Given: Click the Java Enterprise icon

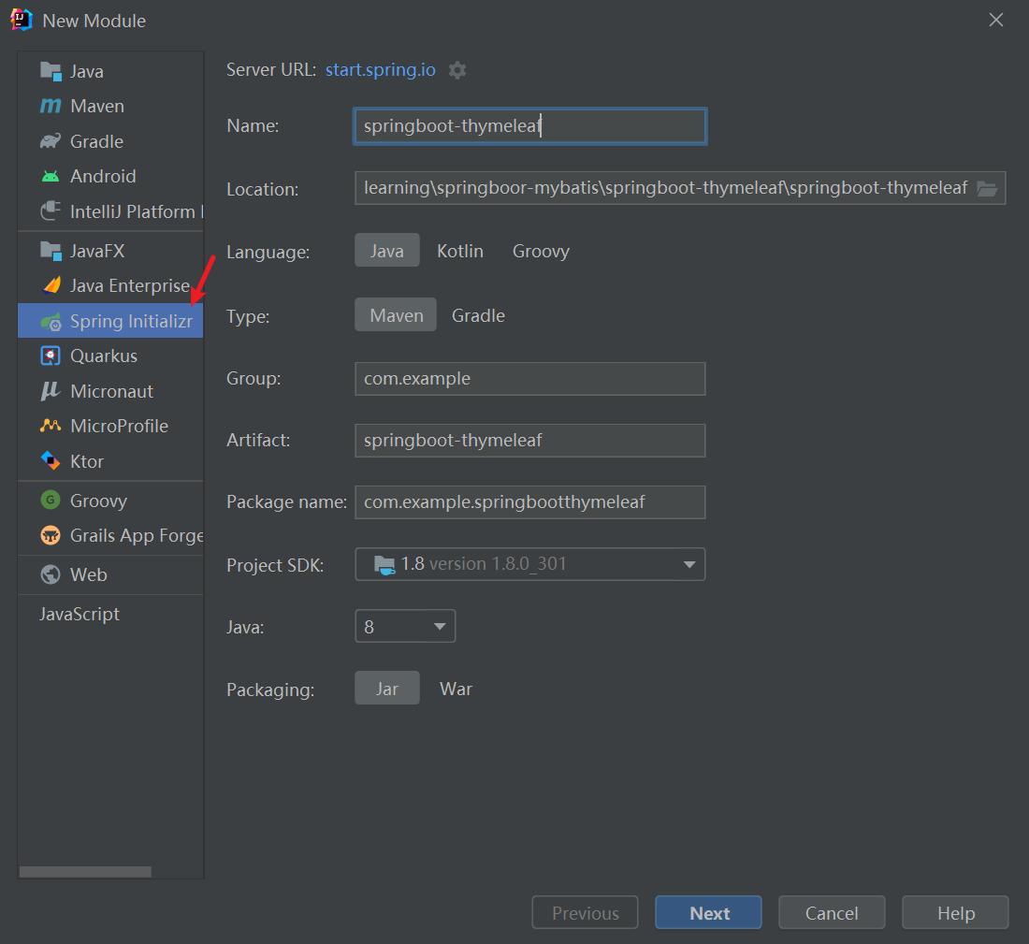Looking at the screenshot, I should coord(51,285).
